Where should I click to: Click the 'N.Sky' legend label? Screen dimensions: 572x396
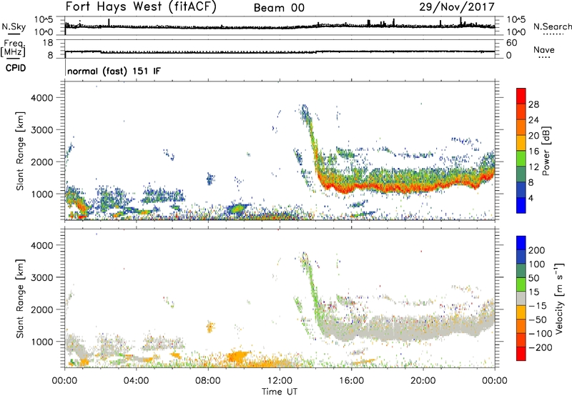click(x=14, y=26)
